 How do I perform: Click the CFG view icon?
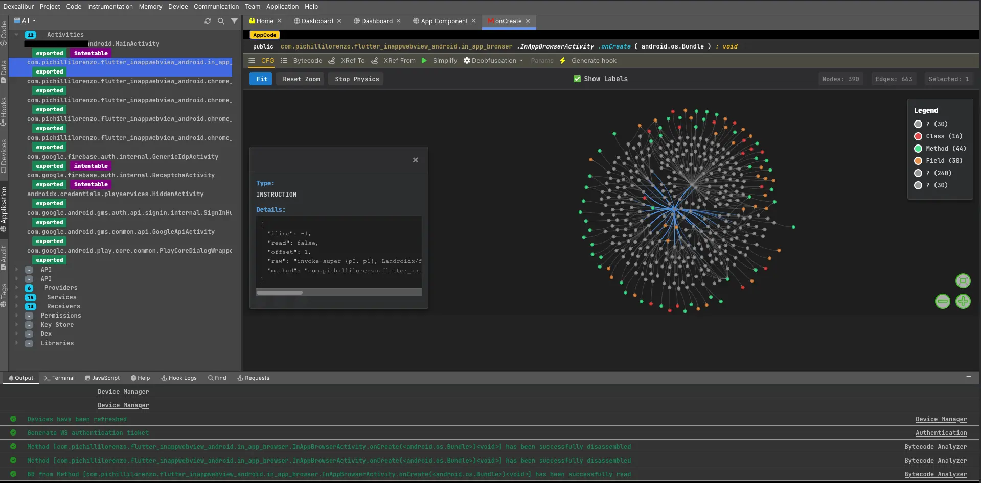pos(252,60)
